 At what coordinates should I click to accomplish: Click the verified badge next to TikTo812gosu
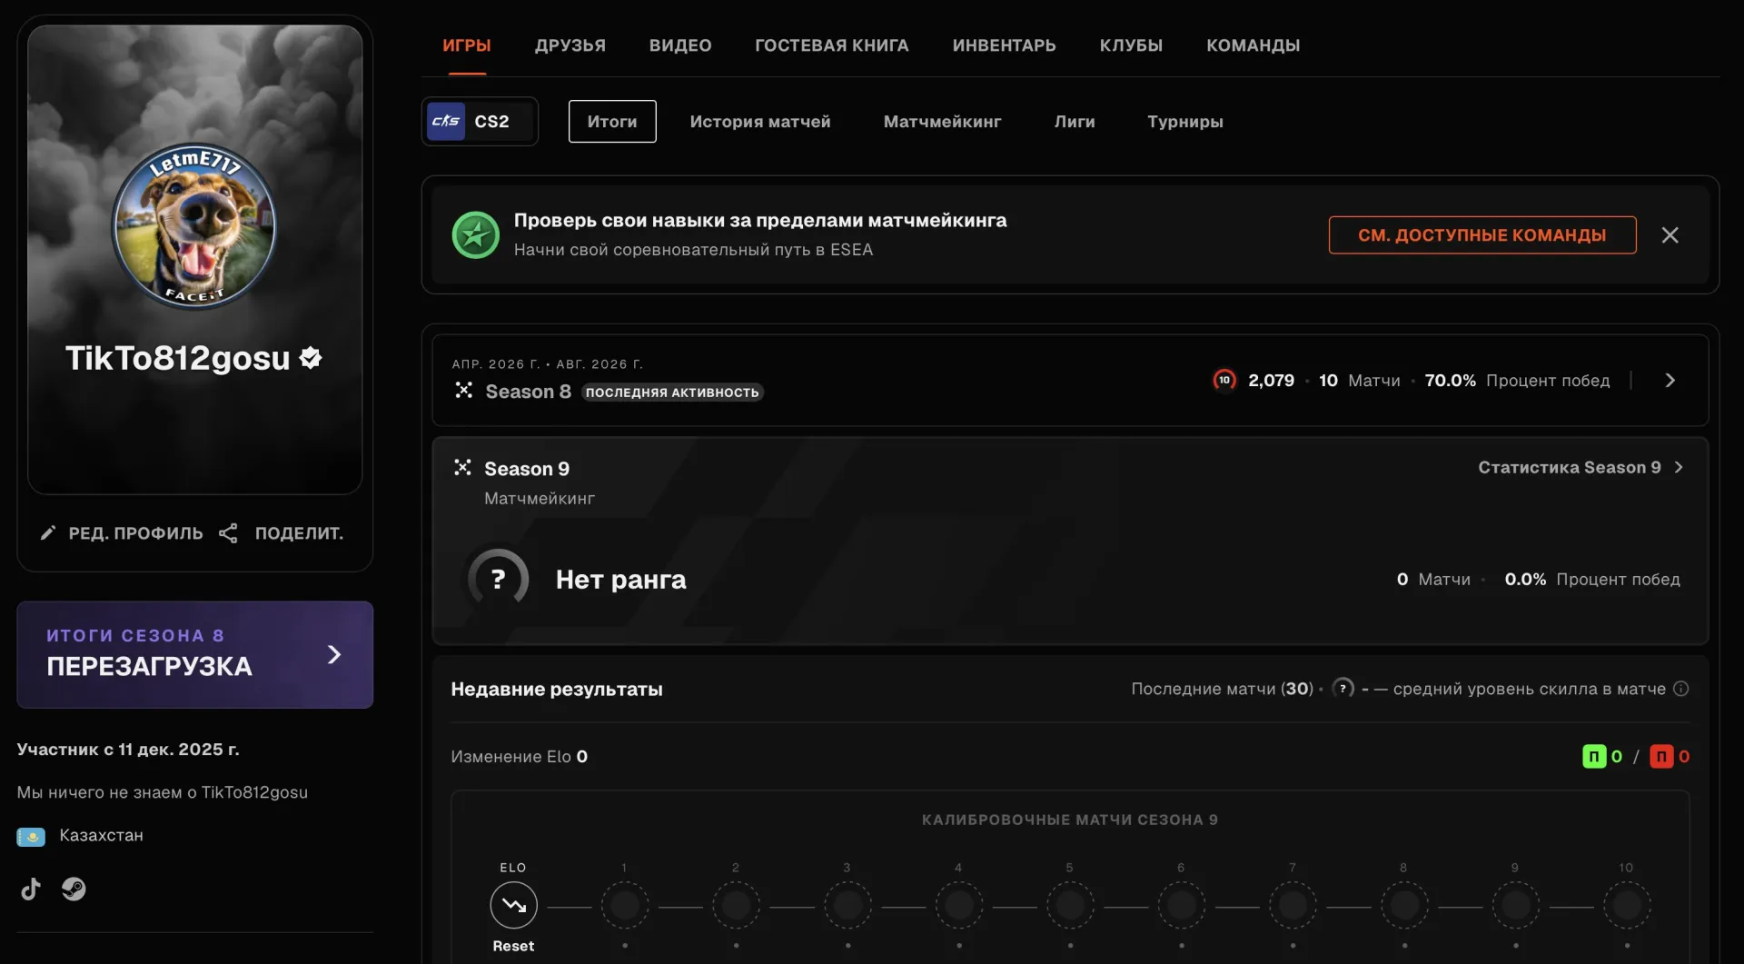(x=311, y=358)
